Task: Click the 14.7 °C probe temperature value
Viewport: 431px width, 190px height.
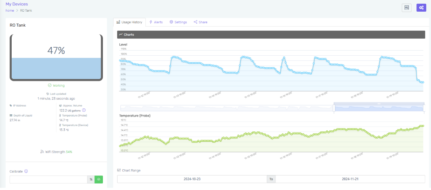Action: [x=64, y=120]
